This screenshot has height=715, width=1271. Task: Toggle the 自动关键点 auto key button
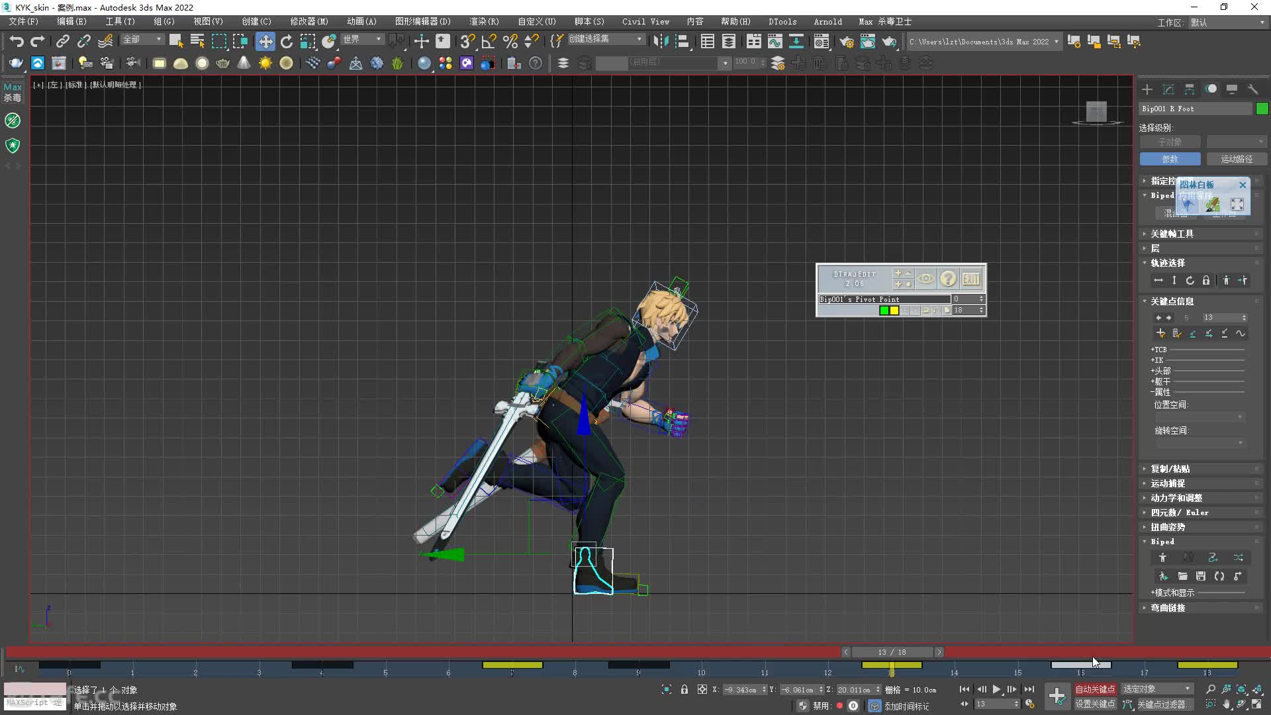pos(1095,689)
